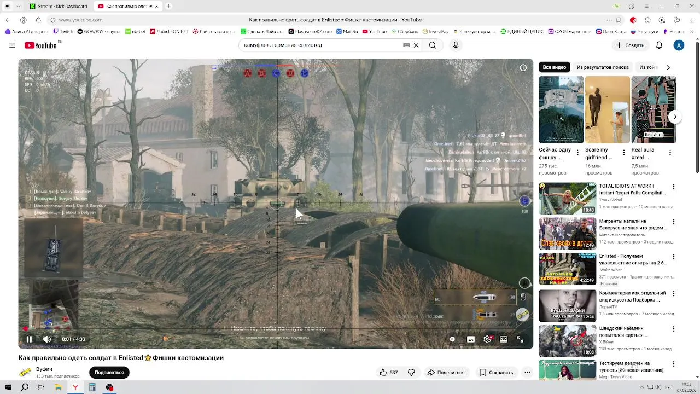Open the video settings gear icon
700x394 pixels.
[487, 339]
